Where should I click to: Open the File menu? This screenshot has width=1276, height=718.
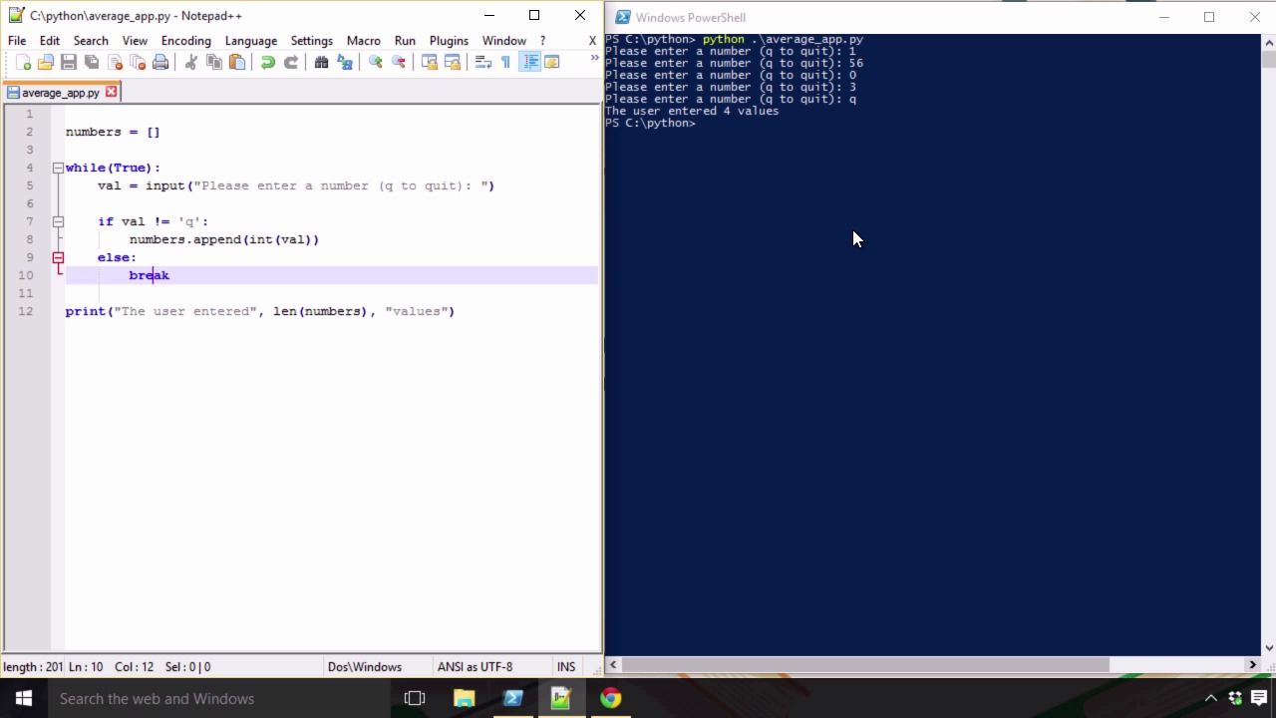coord(17,41)
